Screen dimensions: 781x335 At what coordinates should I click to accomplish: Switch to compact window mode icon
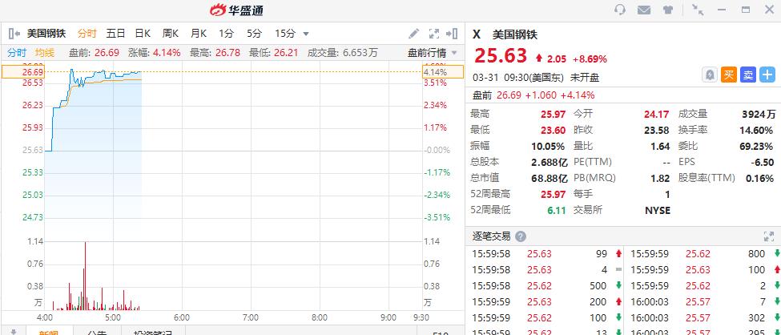[698, 10]
